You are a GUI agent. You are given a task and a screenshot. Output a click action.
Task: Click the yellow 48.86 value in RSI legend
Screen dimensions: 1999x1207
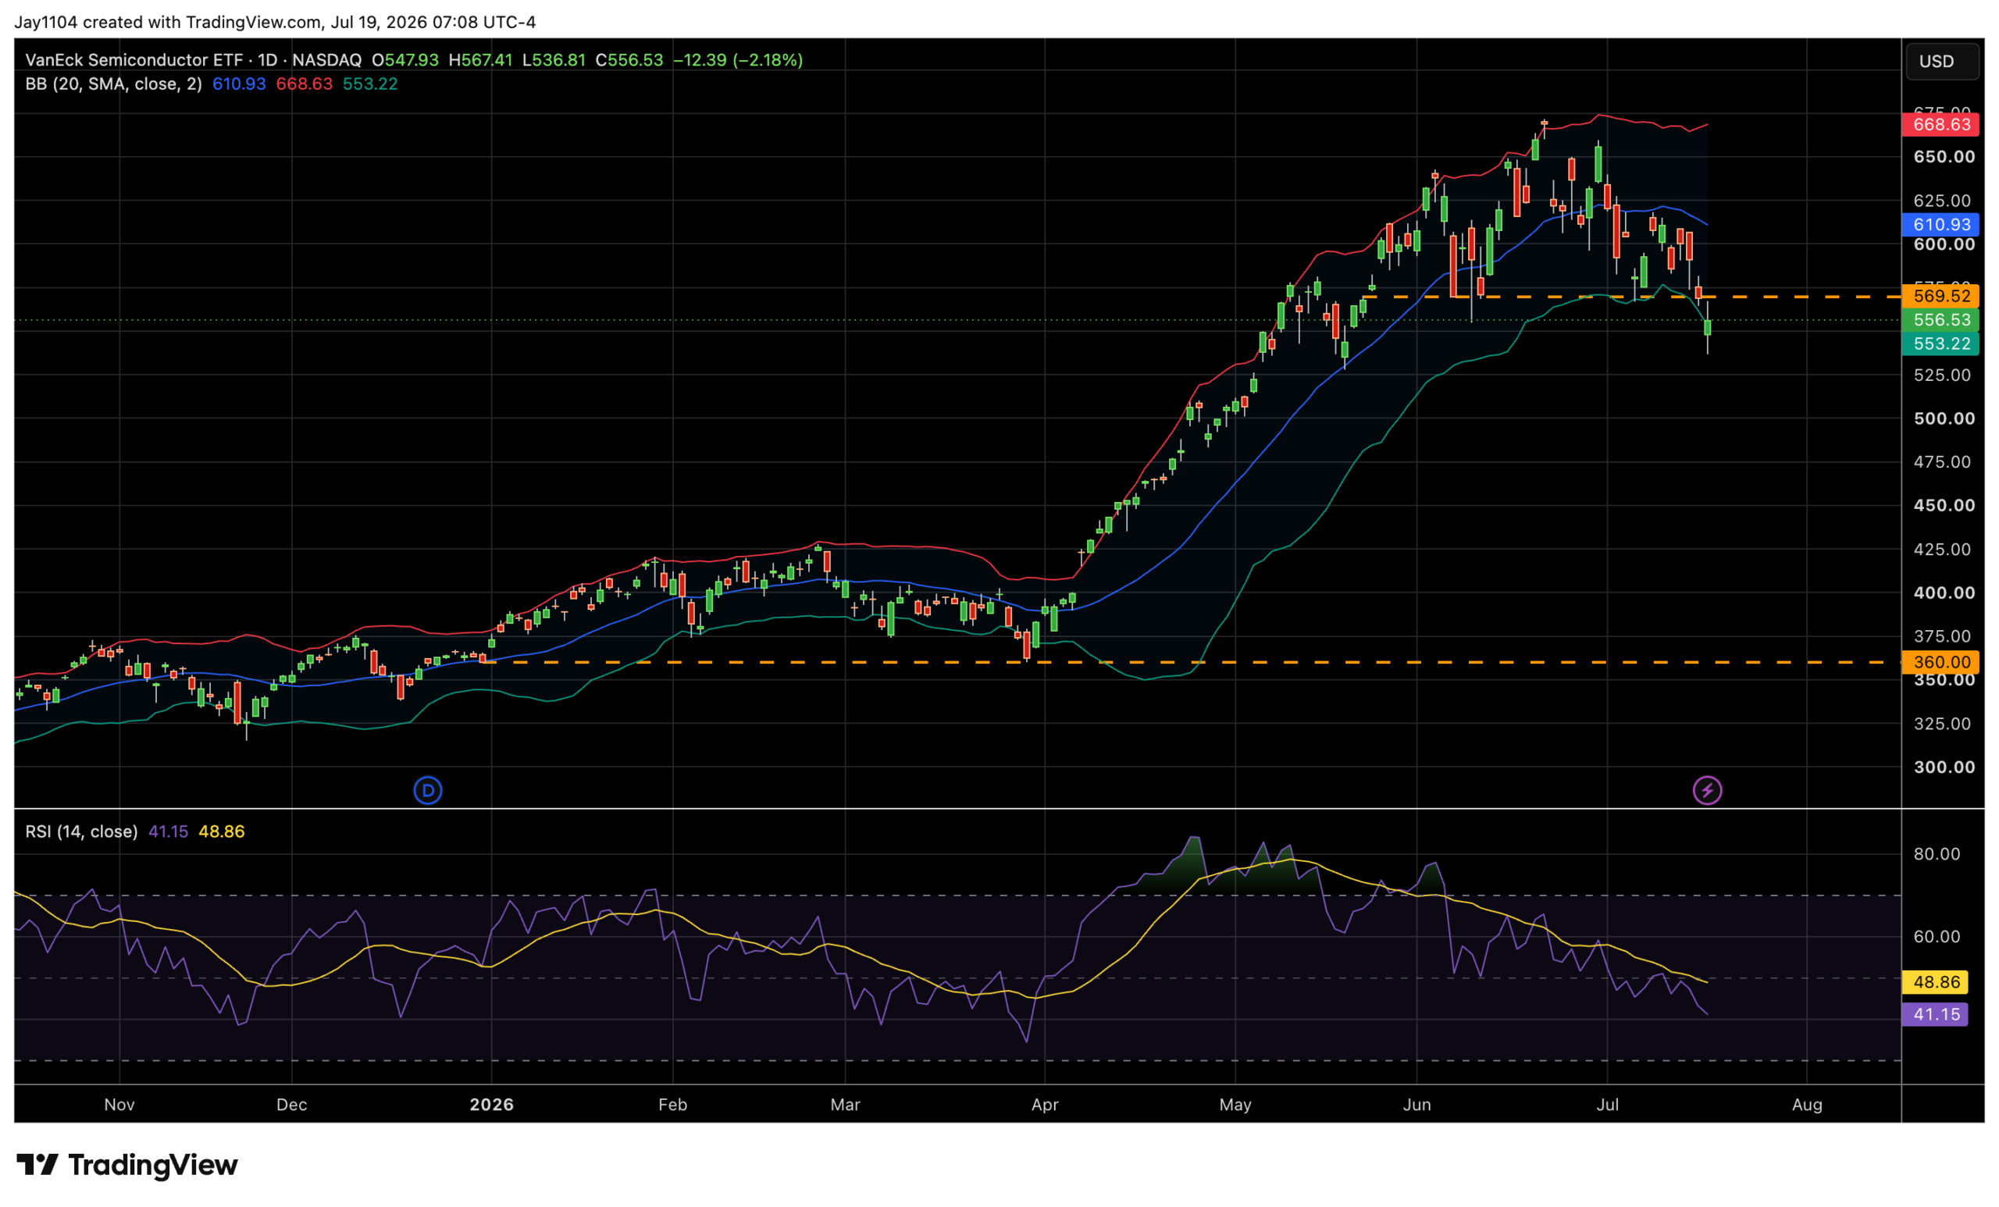click(x=222, y=831)
